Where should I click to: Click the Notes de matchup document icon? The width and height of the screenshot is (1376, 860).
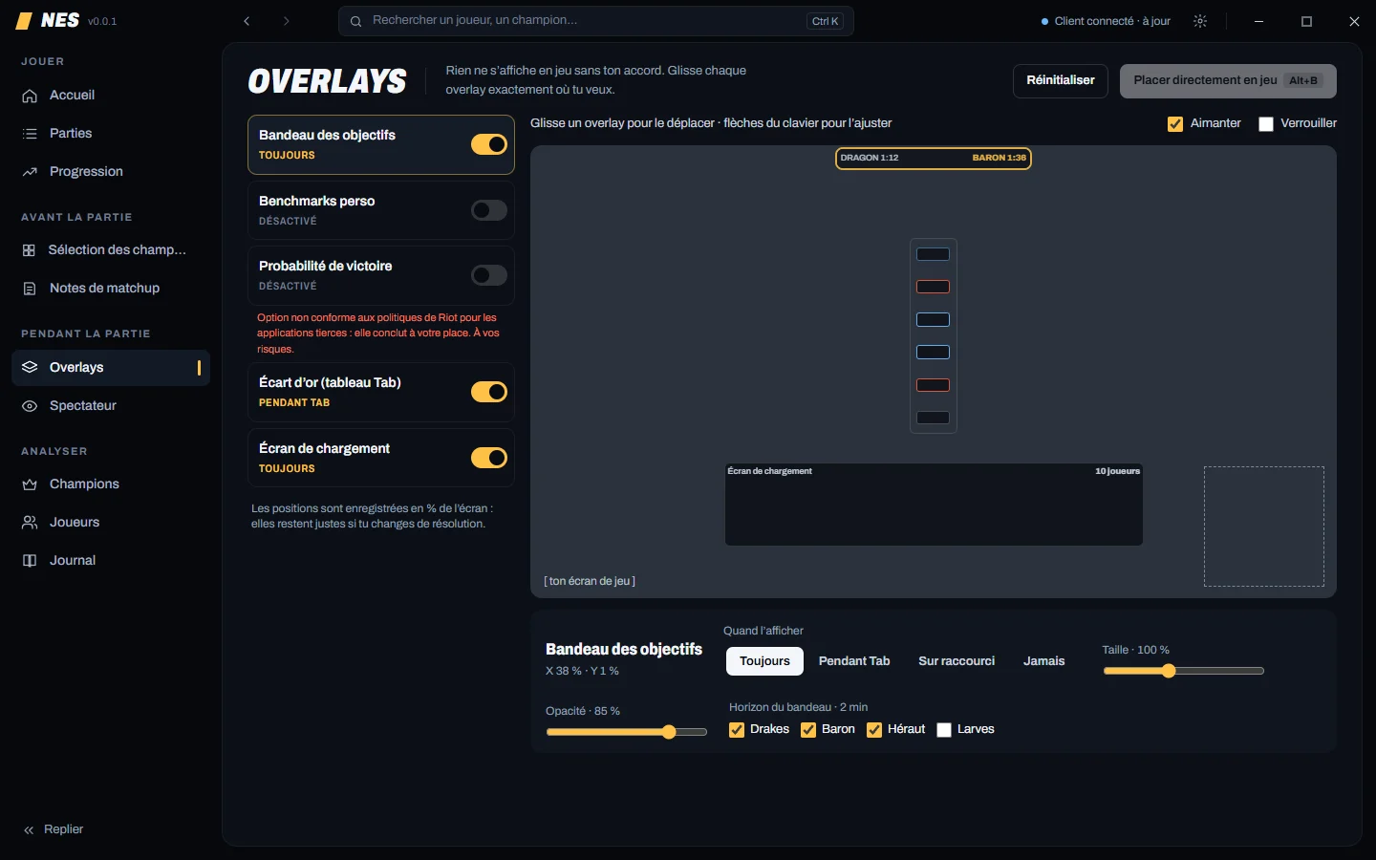pyautogui.click(x=30, y=289)
